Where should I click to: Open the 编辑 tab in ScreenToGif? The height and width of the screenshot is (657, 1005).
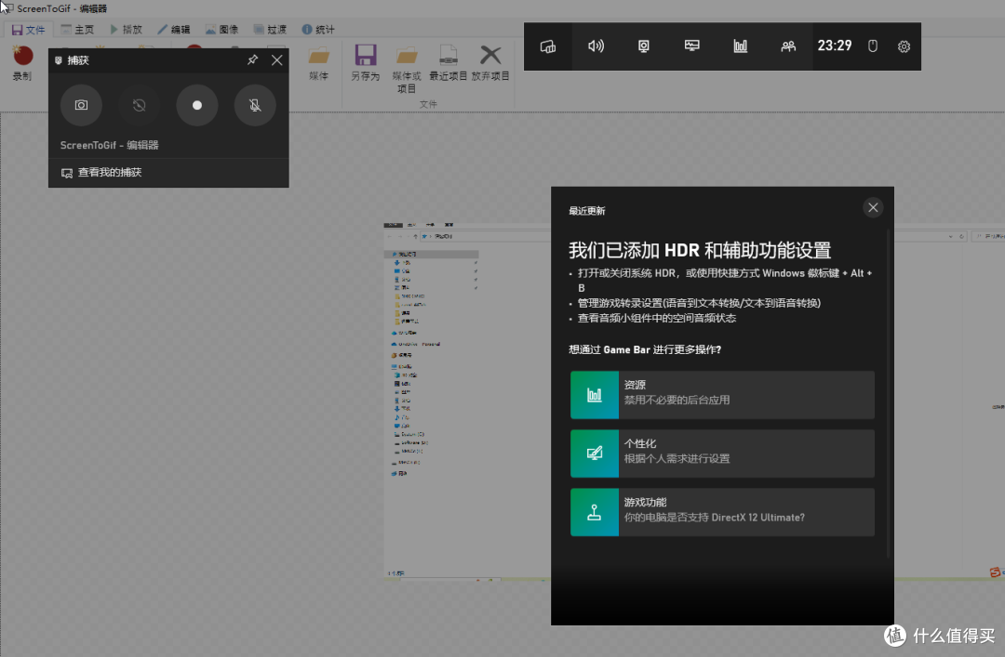[x=174, y=30]
